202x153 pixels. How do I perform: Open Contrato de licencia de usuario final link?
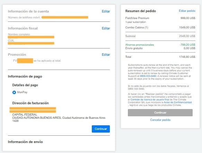pyautogui.click(x=150, y=100)
